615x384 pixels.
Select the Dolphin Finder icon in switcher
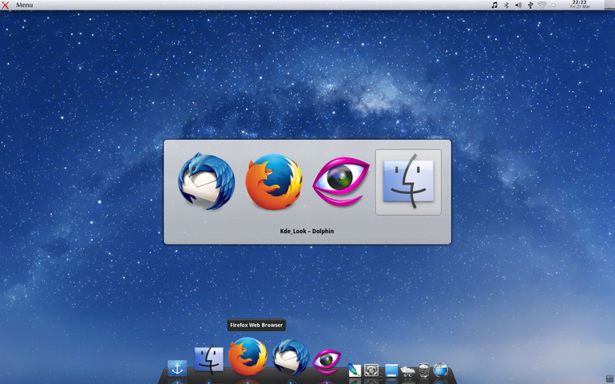(408, 182)
